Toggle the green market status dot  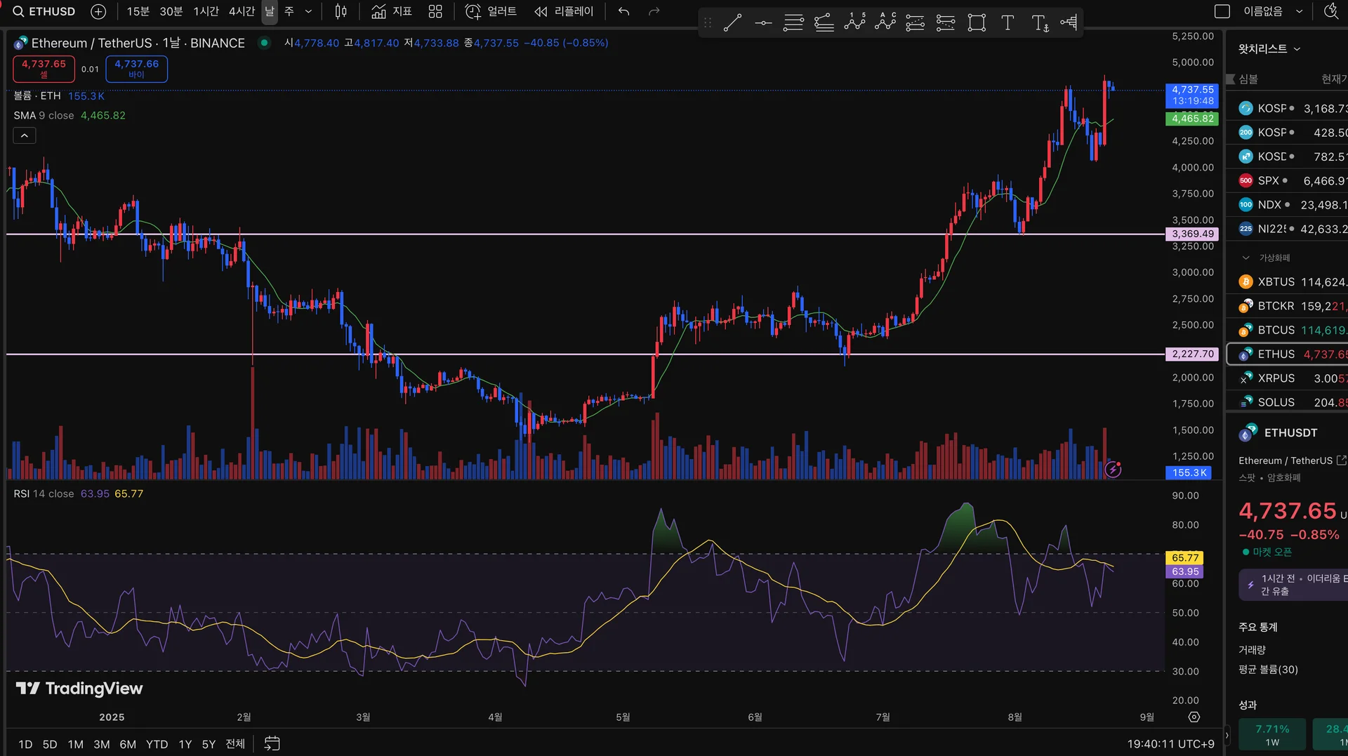[x=264, y=43]
